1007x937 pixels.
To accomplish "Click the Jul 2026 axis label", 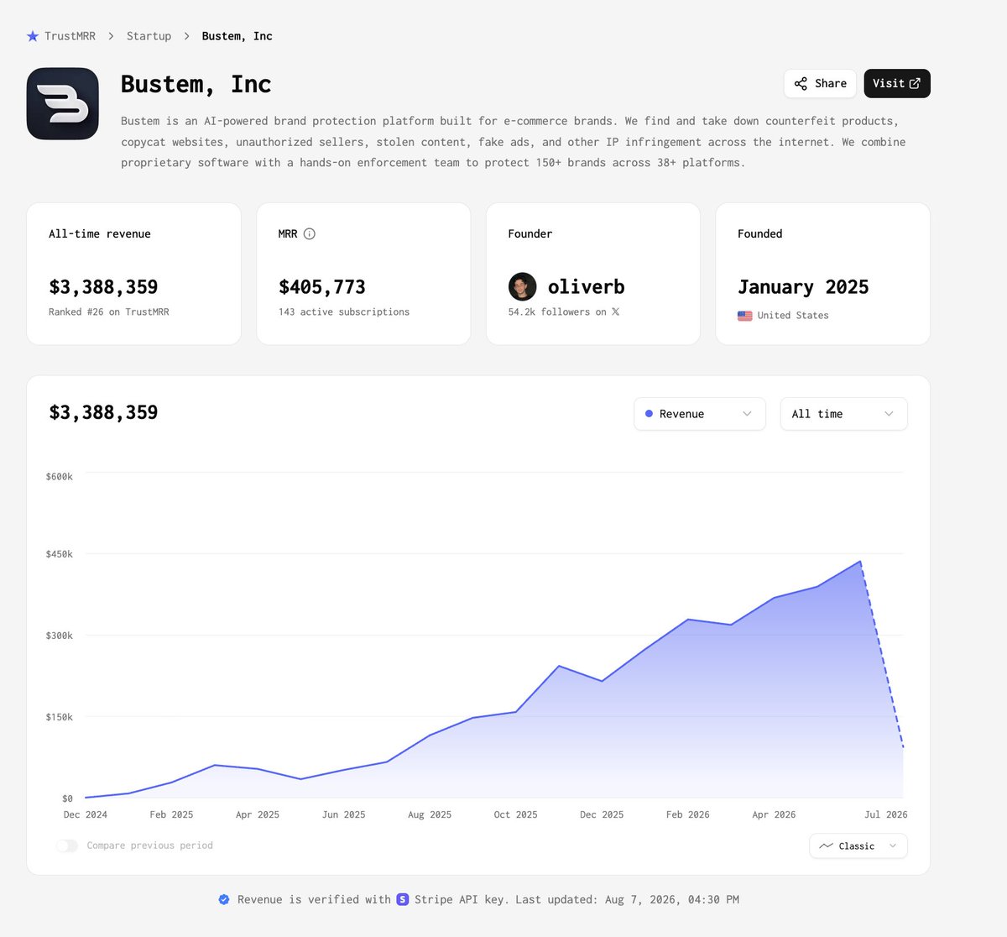I will click(886, 814).
